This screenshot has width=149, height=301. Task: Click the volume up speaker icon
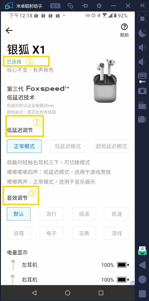pos(142,47)
